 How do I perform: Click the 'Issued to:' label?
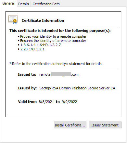click(x=27, y=74)
